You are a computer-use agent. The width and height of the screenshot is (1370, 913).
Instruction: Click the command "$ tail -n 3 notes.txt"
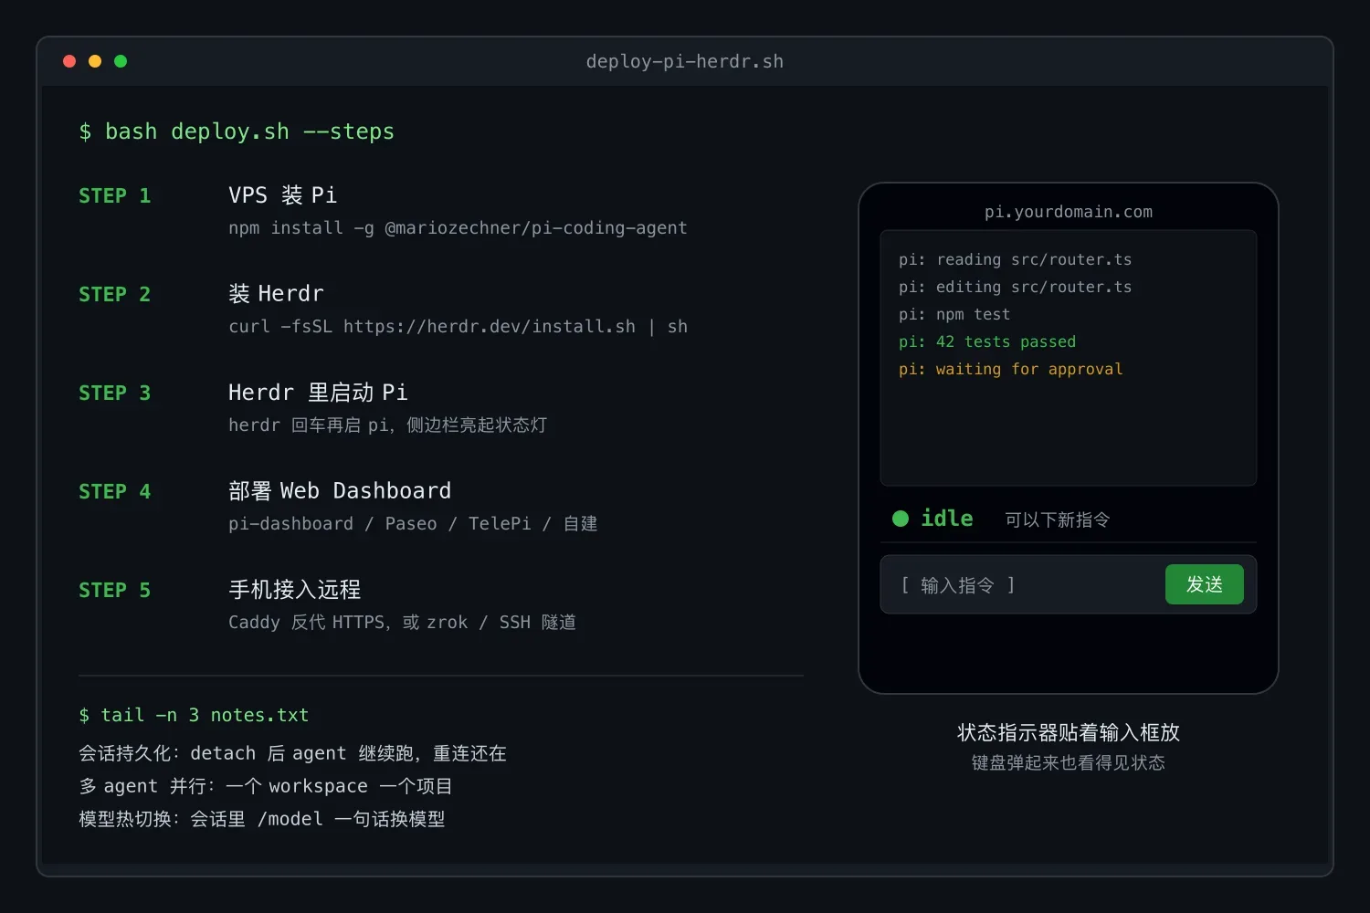194,715
